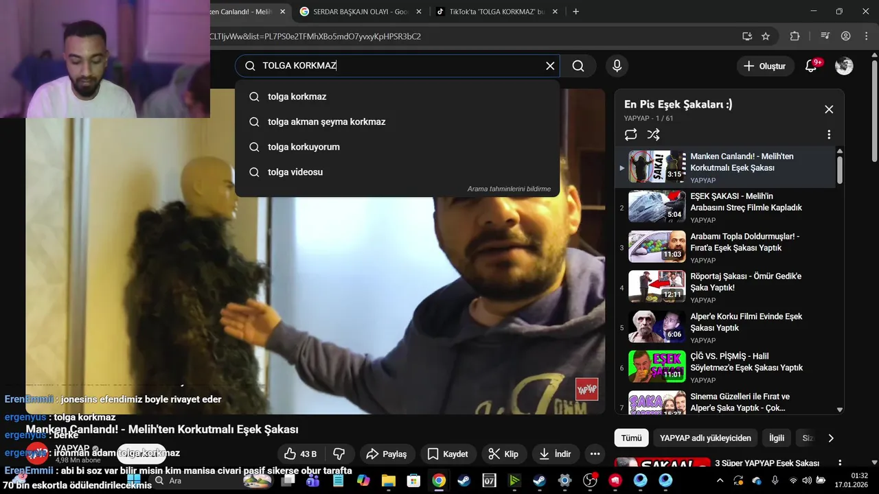Close the SERDAR BAŞKAJN OLAYI tab

coord(419,12)
